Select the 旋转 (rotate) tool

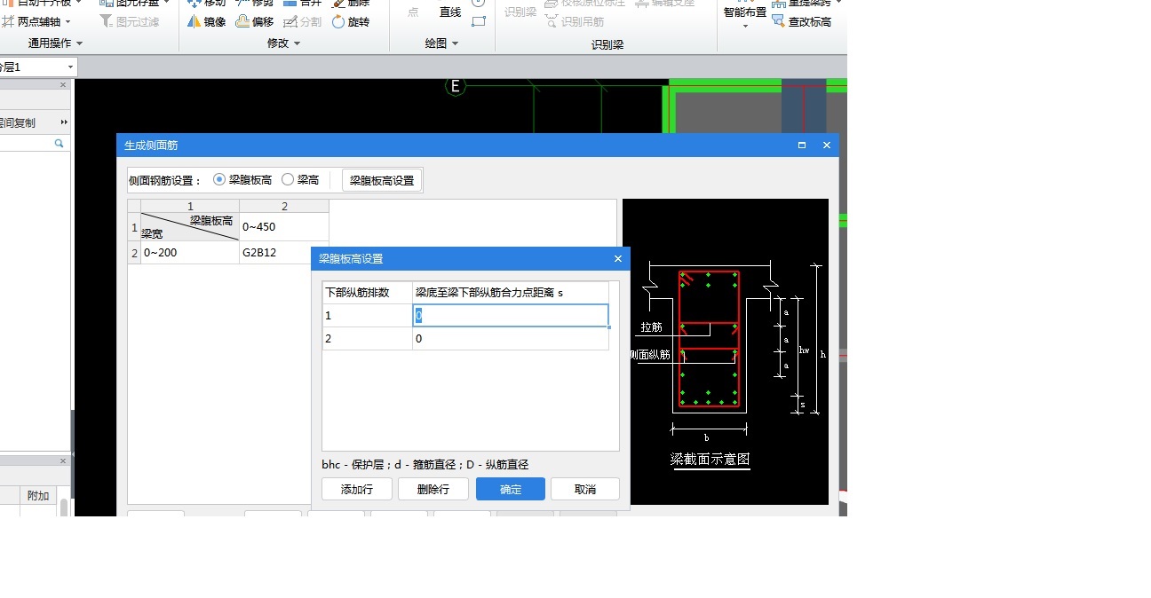pyautogui.click(x=350, y=22)
